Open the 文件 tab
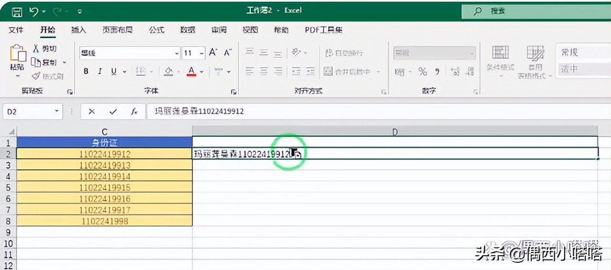The height and width of the screenshot is (270, 611). [x=16, y=30]
